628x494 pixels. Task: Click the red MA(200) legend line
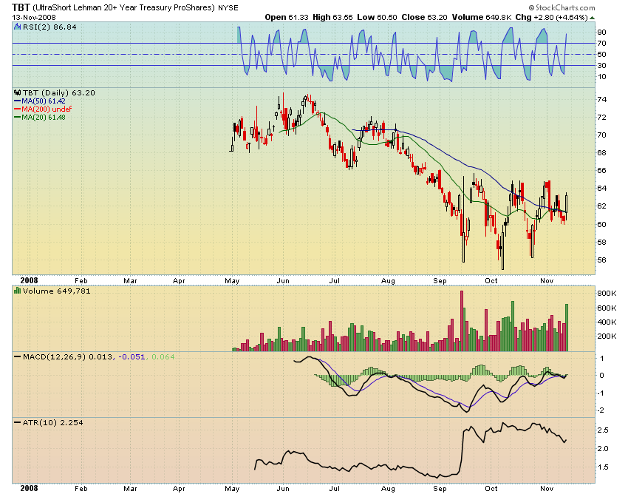(x=17, y=109)
